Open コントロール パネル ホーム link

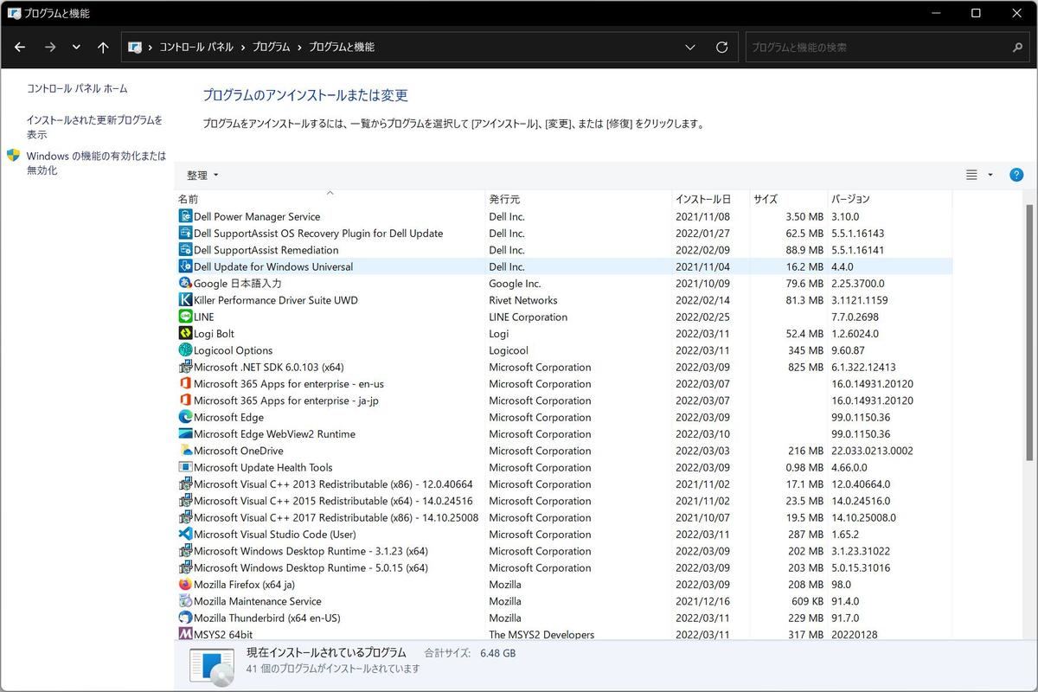(x=77, y=88)
